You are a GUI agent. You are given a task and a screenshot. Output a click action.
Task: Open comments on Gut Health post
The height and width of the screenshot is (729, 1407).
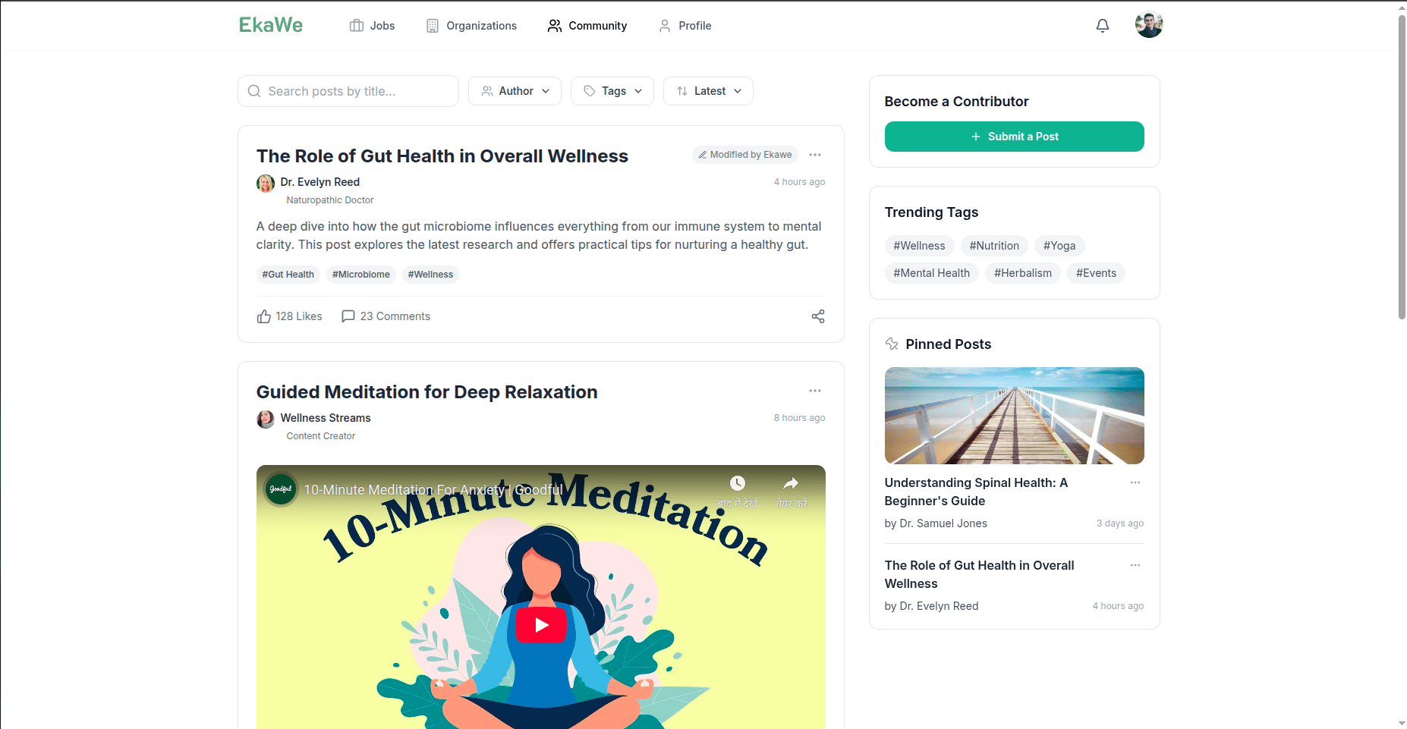tap(386, 316)
